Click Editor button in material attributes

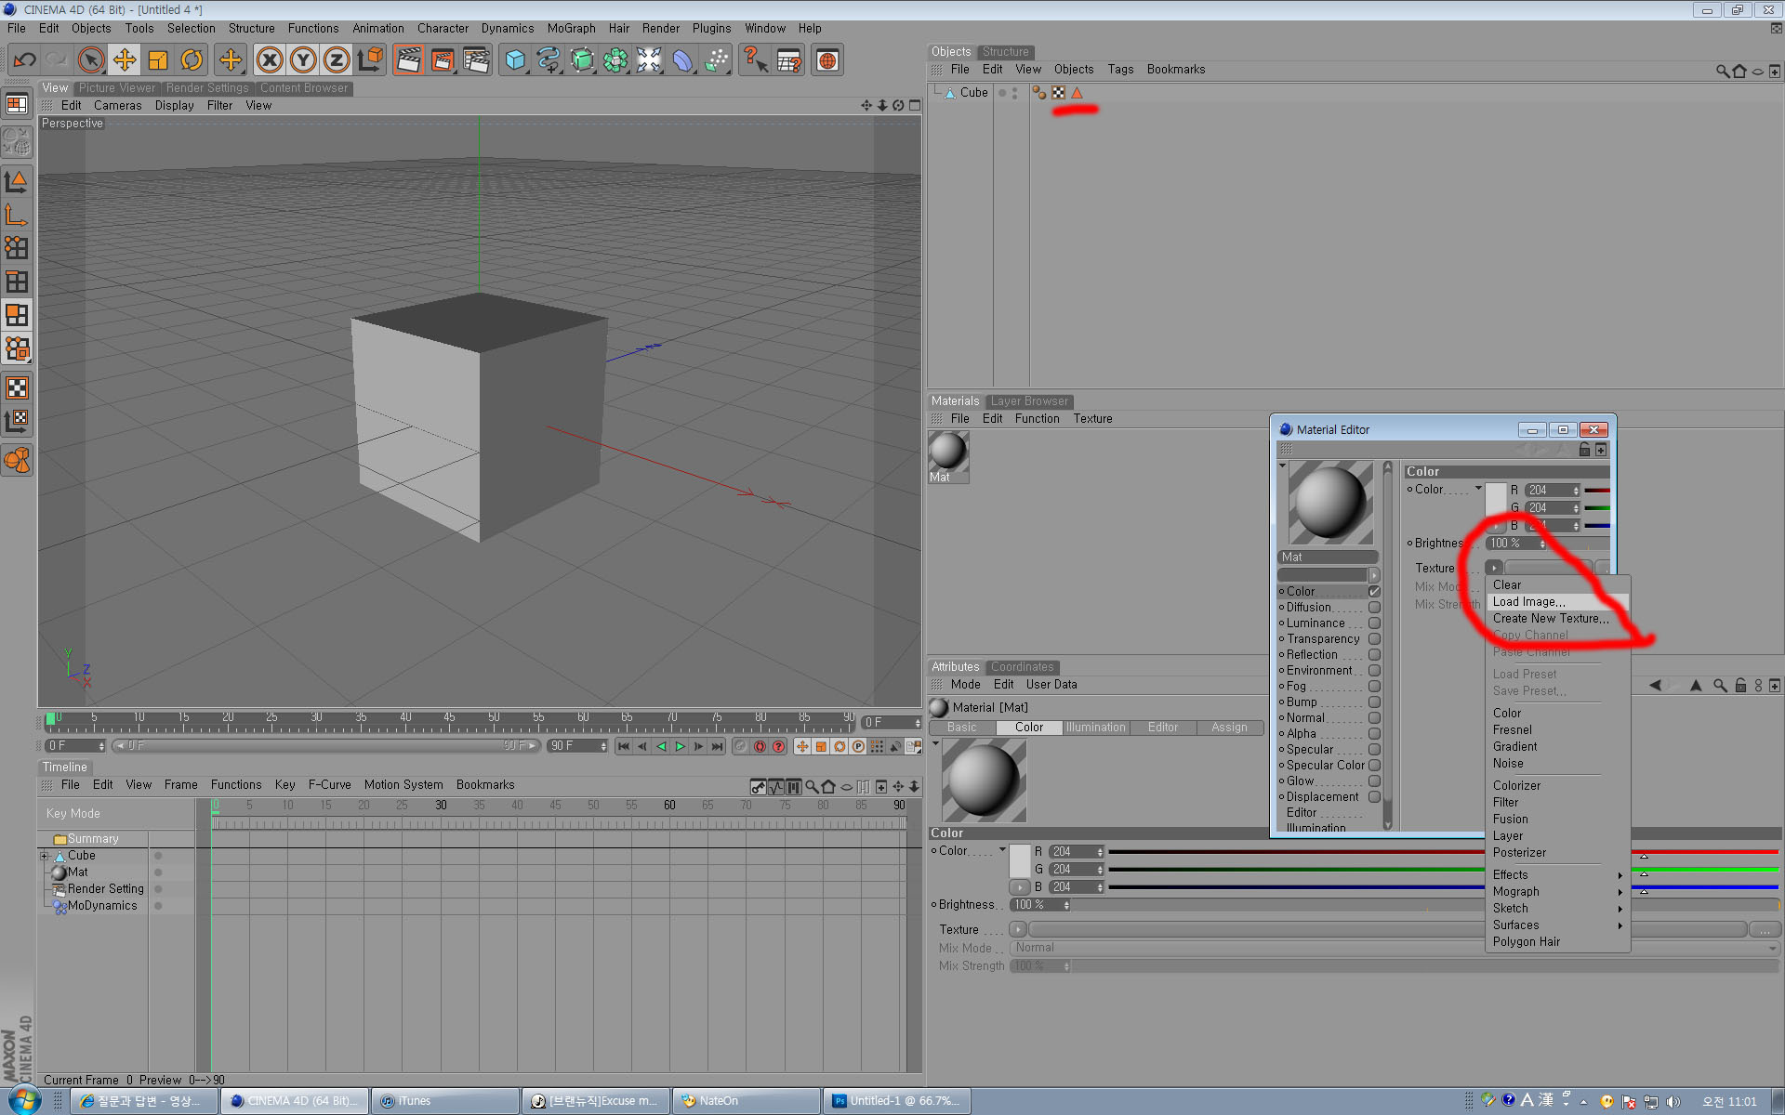[x=1162, y=728]
